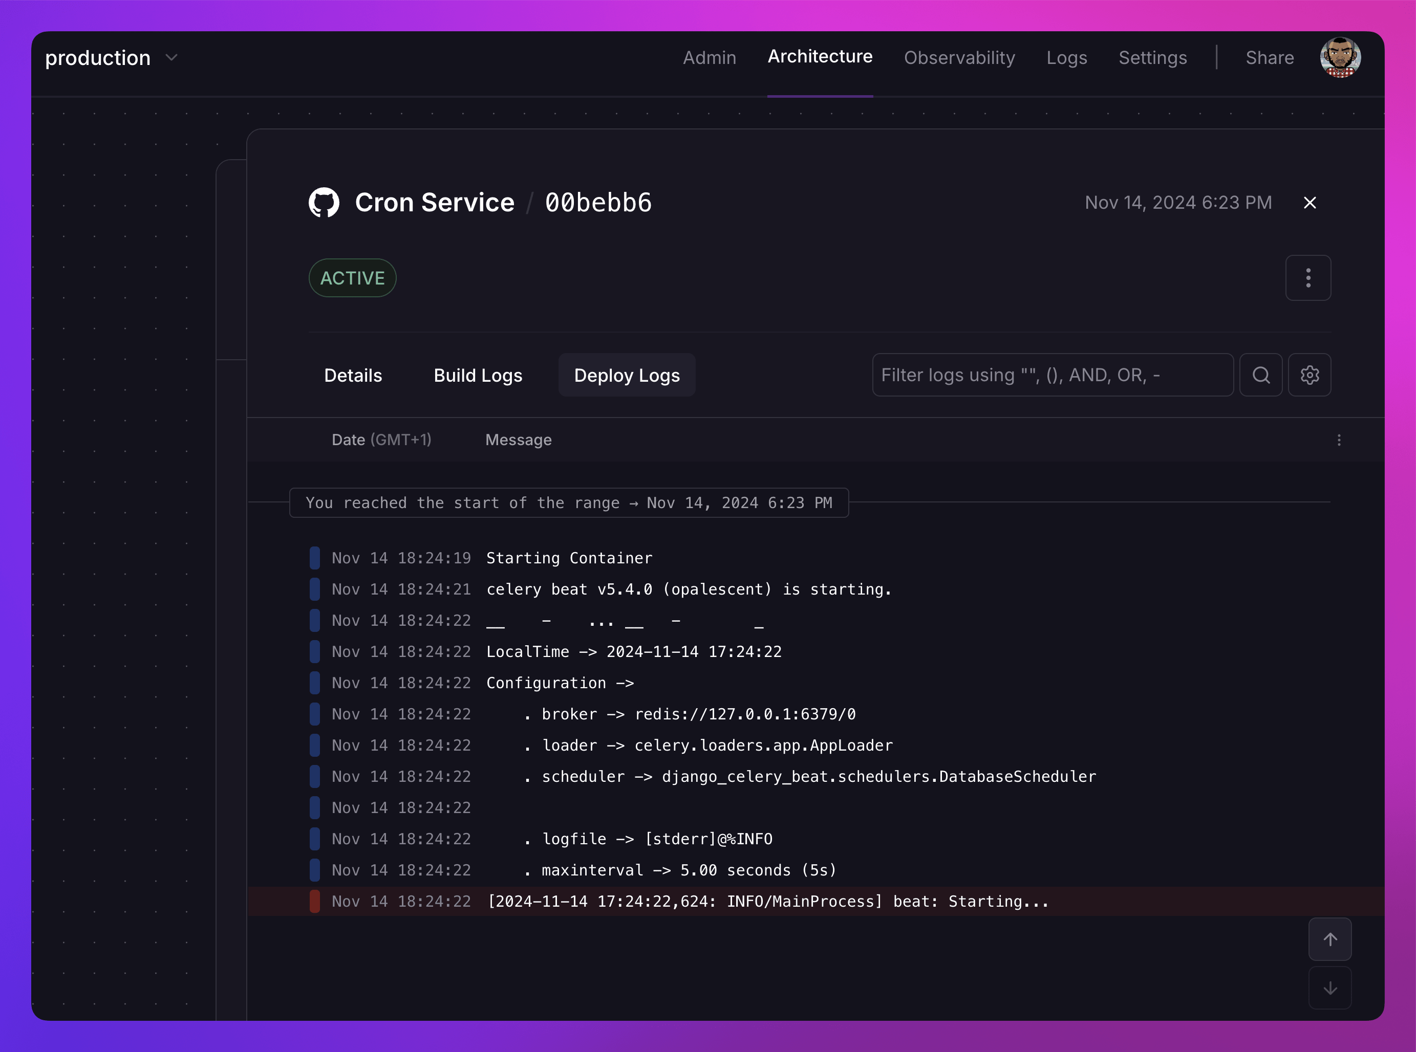Click the GitHub logo icon
The width and height of the screenshot is (1416, 1052).
(x=324, y=203)
